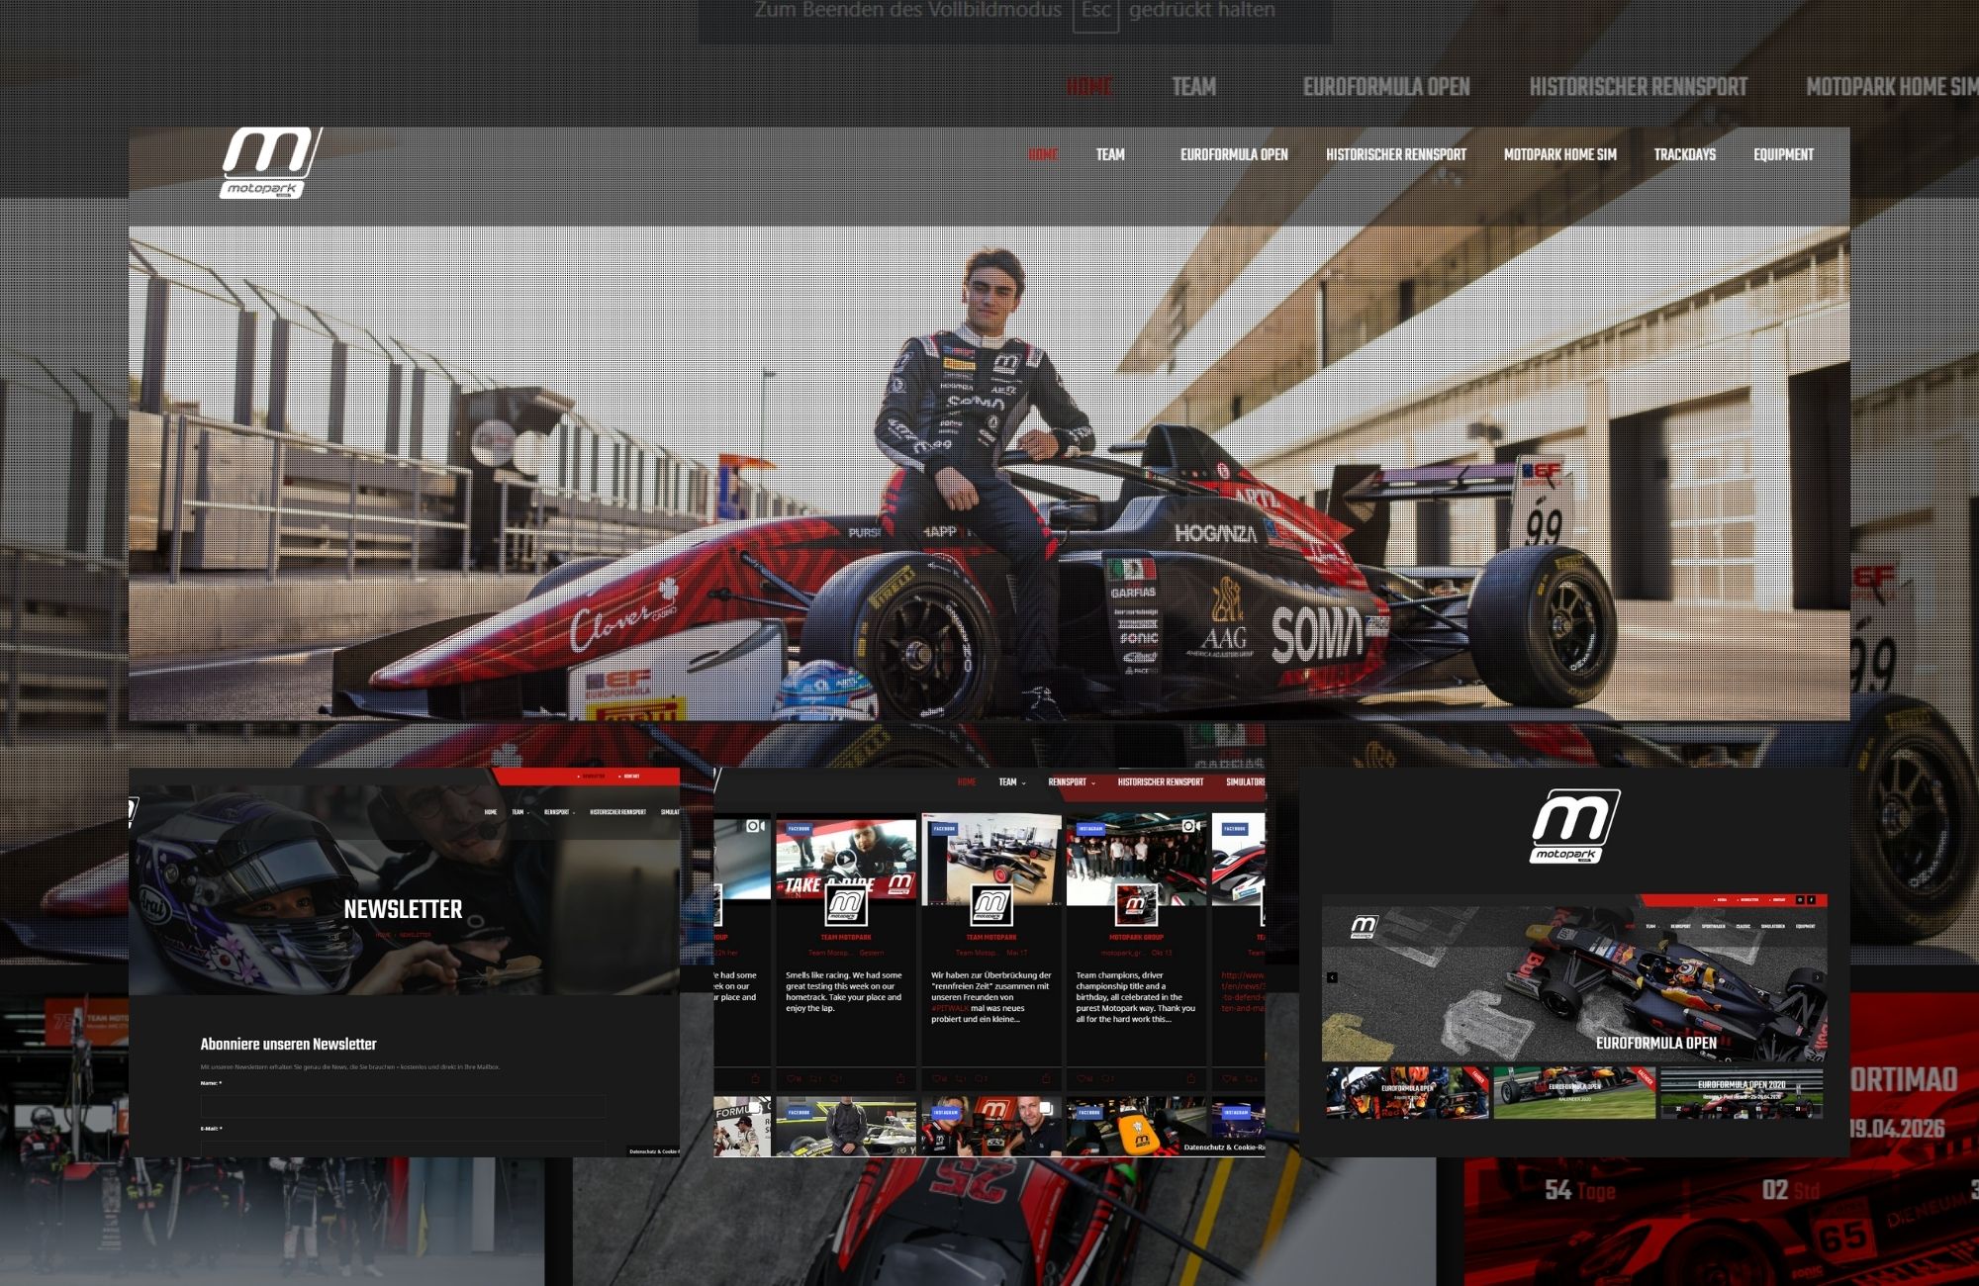Click the Motopark logo in main header
Screen dimensions: 1979x1286
click(x=269, y=163)
